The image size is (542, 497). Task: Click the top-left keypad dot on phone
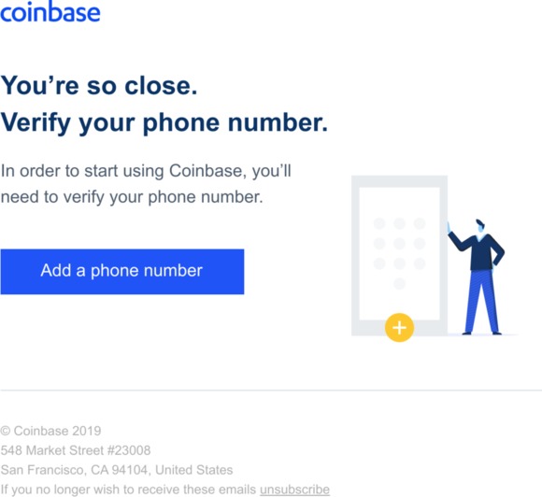point(379,223)
